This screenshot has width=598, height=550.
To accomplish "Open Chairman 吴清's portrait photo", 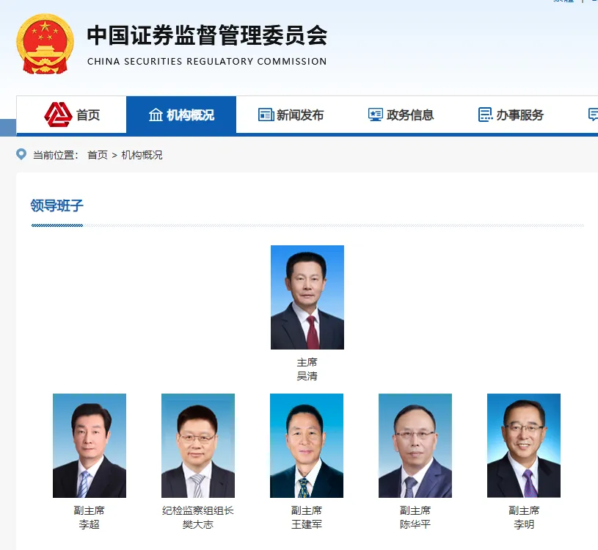I will coord(307,297).
